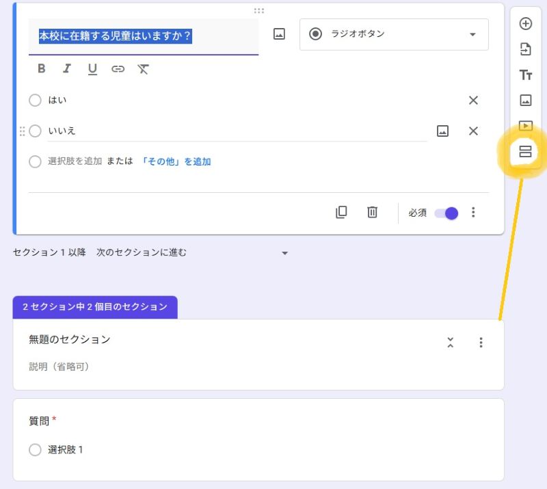Insert a link in the question title
Viewport: 547px width, 489px height.
118,69
